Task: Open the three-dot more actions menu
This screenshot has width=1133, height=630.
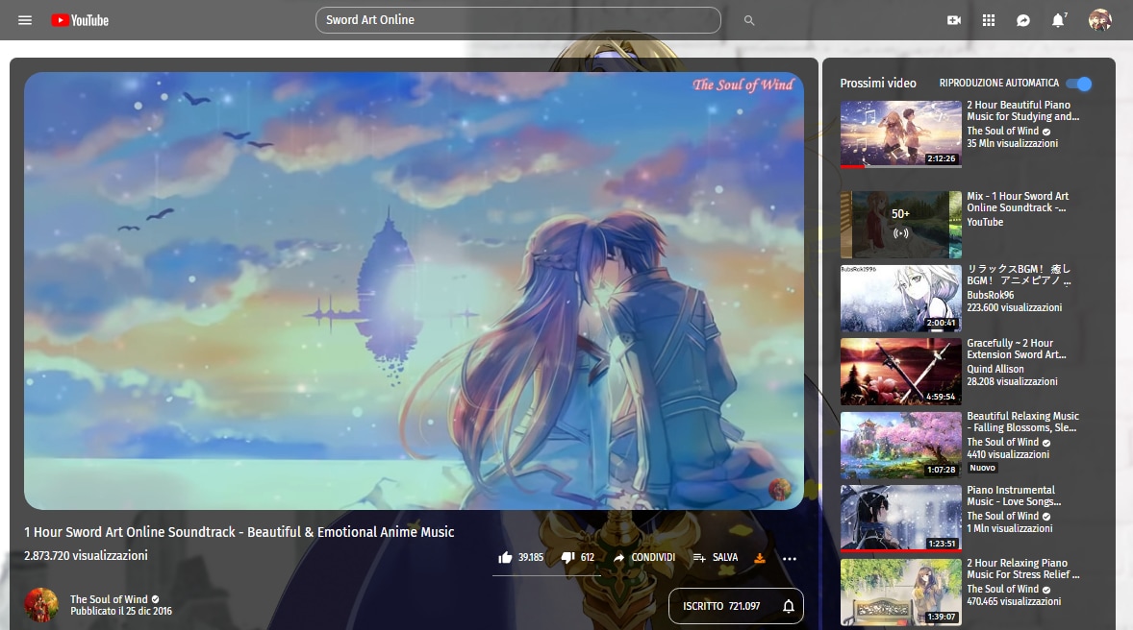Action: tap(789, 558)
